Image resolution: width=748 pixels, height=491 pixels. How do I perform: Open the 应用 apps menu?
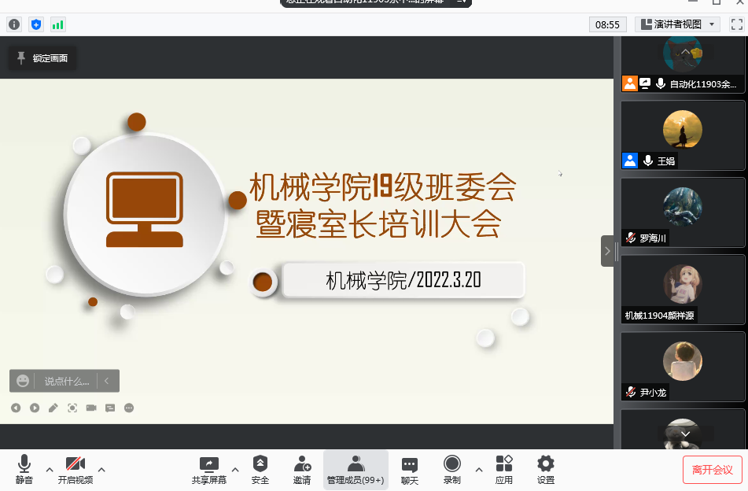click(504, 470)
